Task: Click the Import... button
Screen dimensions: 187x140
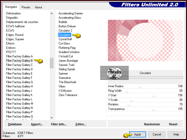Action: point(37,124)
